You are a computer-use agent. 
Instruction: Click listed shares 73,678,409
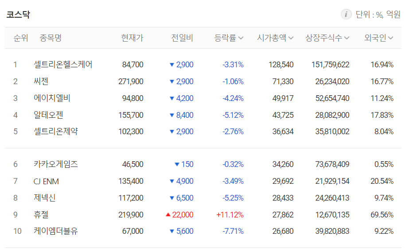[x=332, y=164]
